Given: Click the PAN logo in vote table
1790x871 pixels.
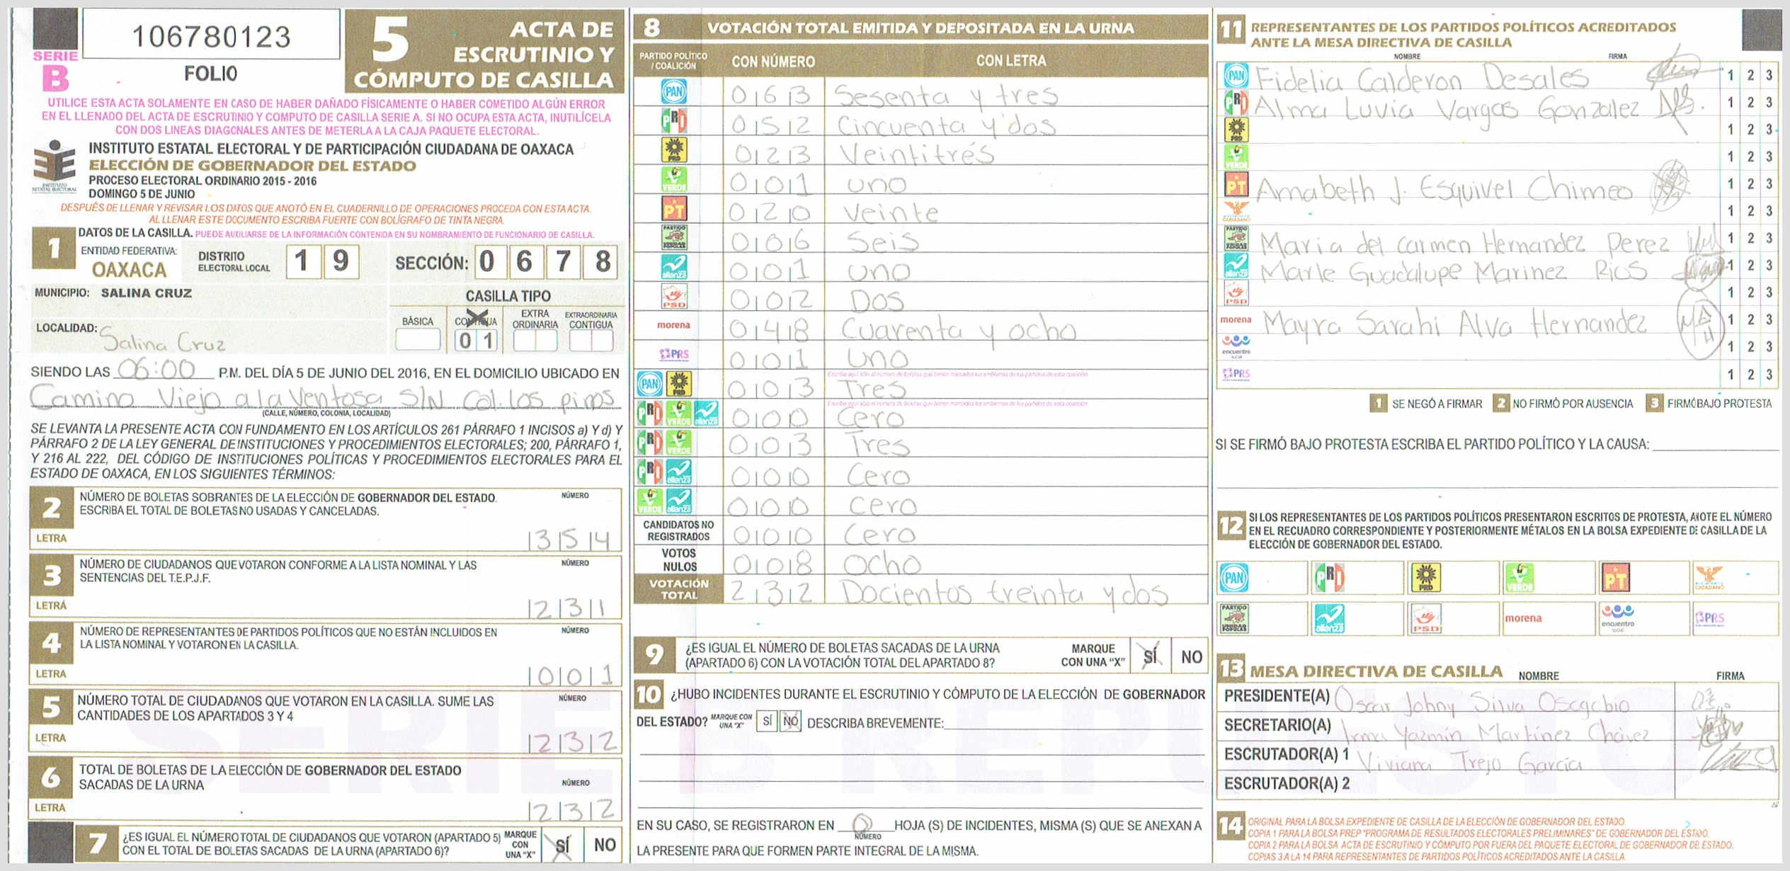Looking at the screenshot, I should point(673,91).
